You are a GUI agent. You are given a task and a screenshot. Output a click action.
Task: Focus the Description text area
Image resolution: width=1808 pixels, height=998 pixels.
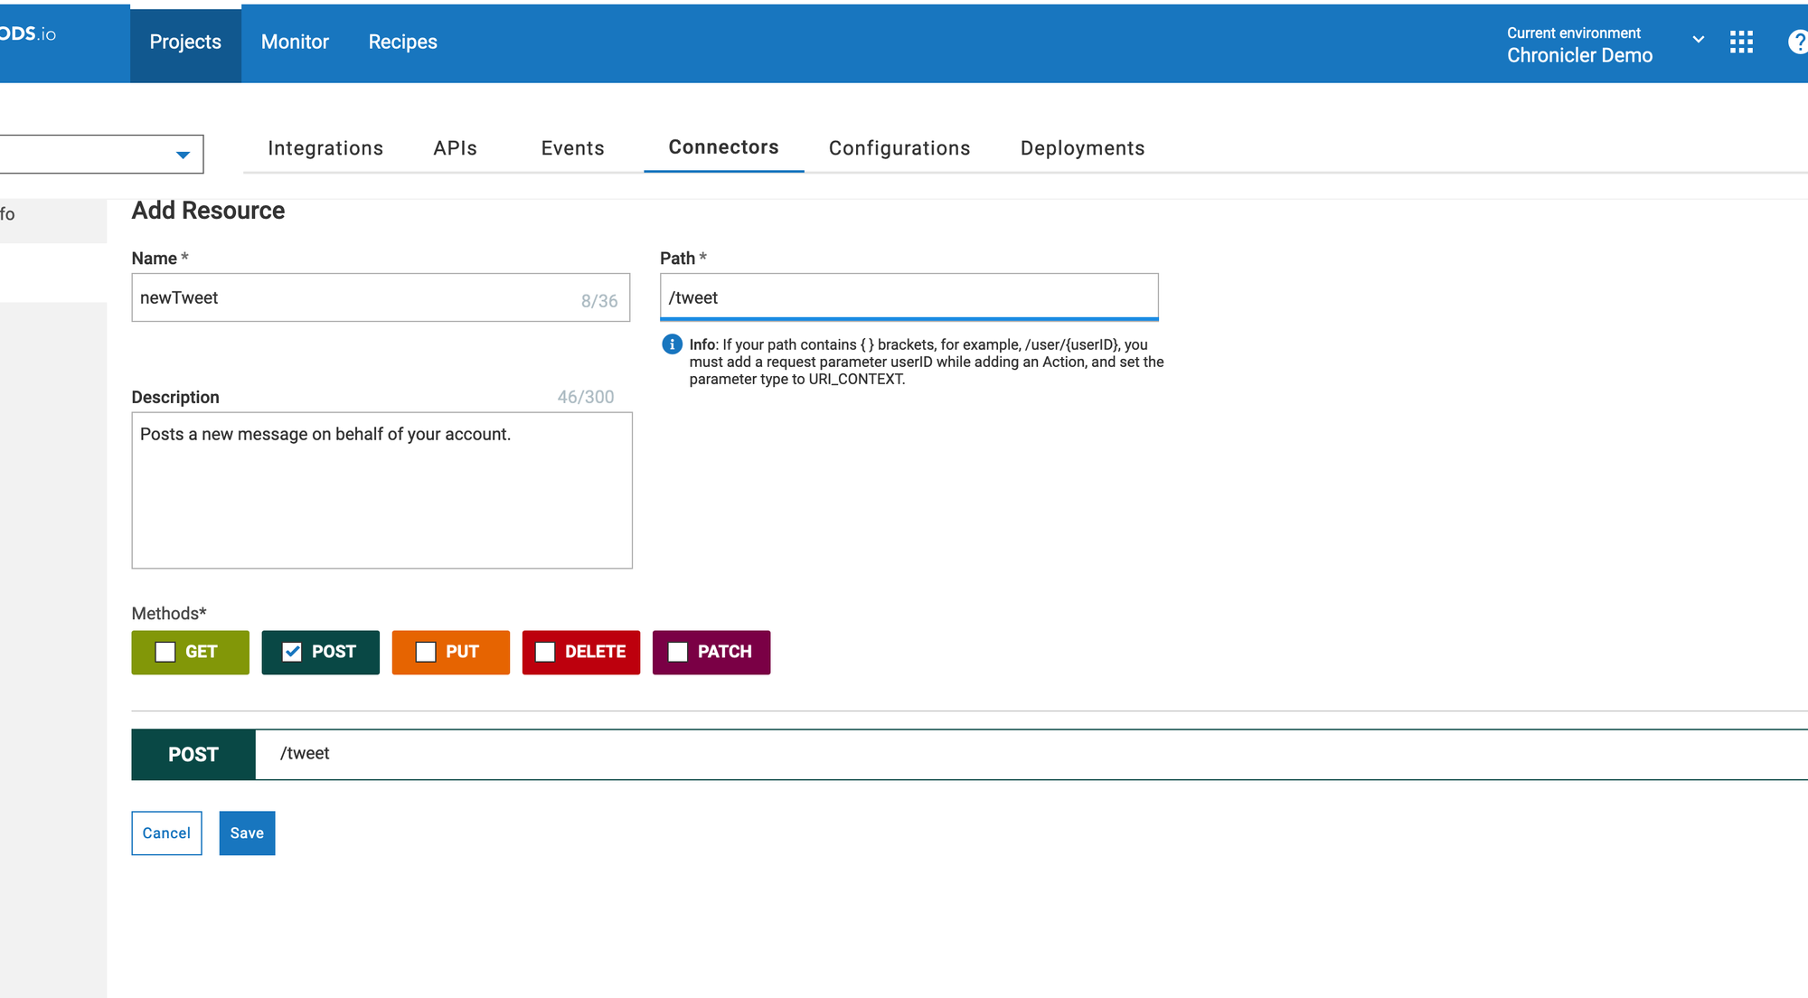tap(381, 490)
